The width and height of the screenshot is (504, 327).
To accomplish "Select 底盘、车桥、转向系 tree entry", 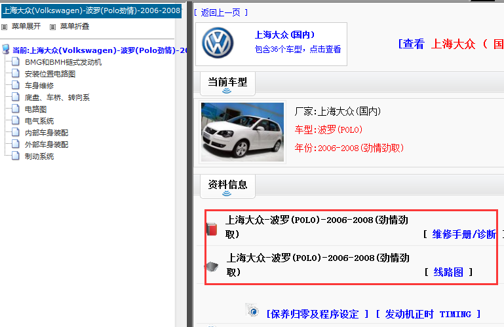I will click(x=57, y=97).
